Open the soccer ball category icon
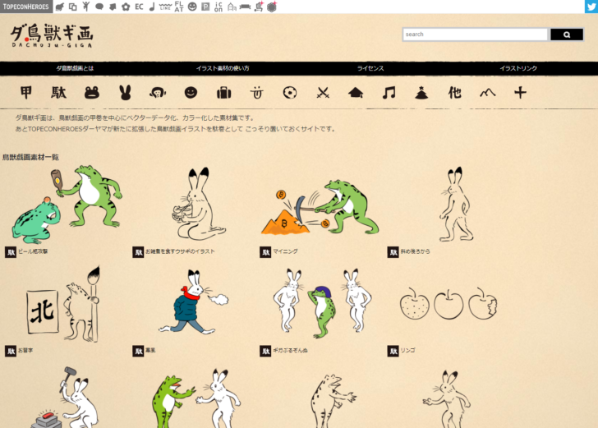The image size is (598, 428). [290, 93]
